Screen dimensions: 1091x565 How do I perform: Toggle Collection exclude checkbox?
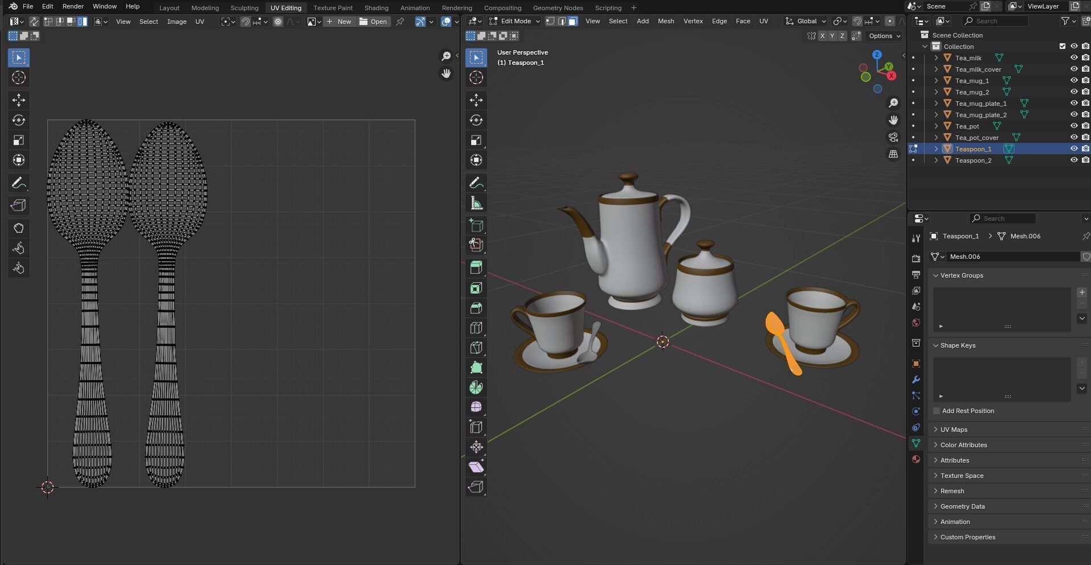pos(1063,46)
